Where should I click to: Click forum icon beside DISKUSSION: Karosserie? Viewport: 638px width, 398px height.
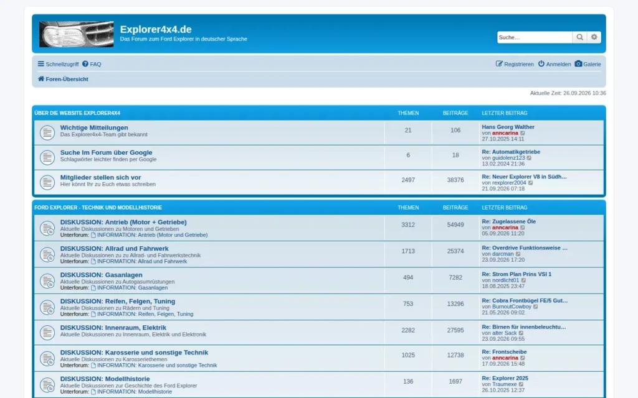click(47, 359)
